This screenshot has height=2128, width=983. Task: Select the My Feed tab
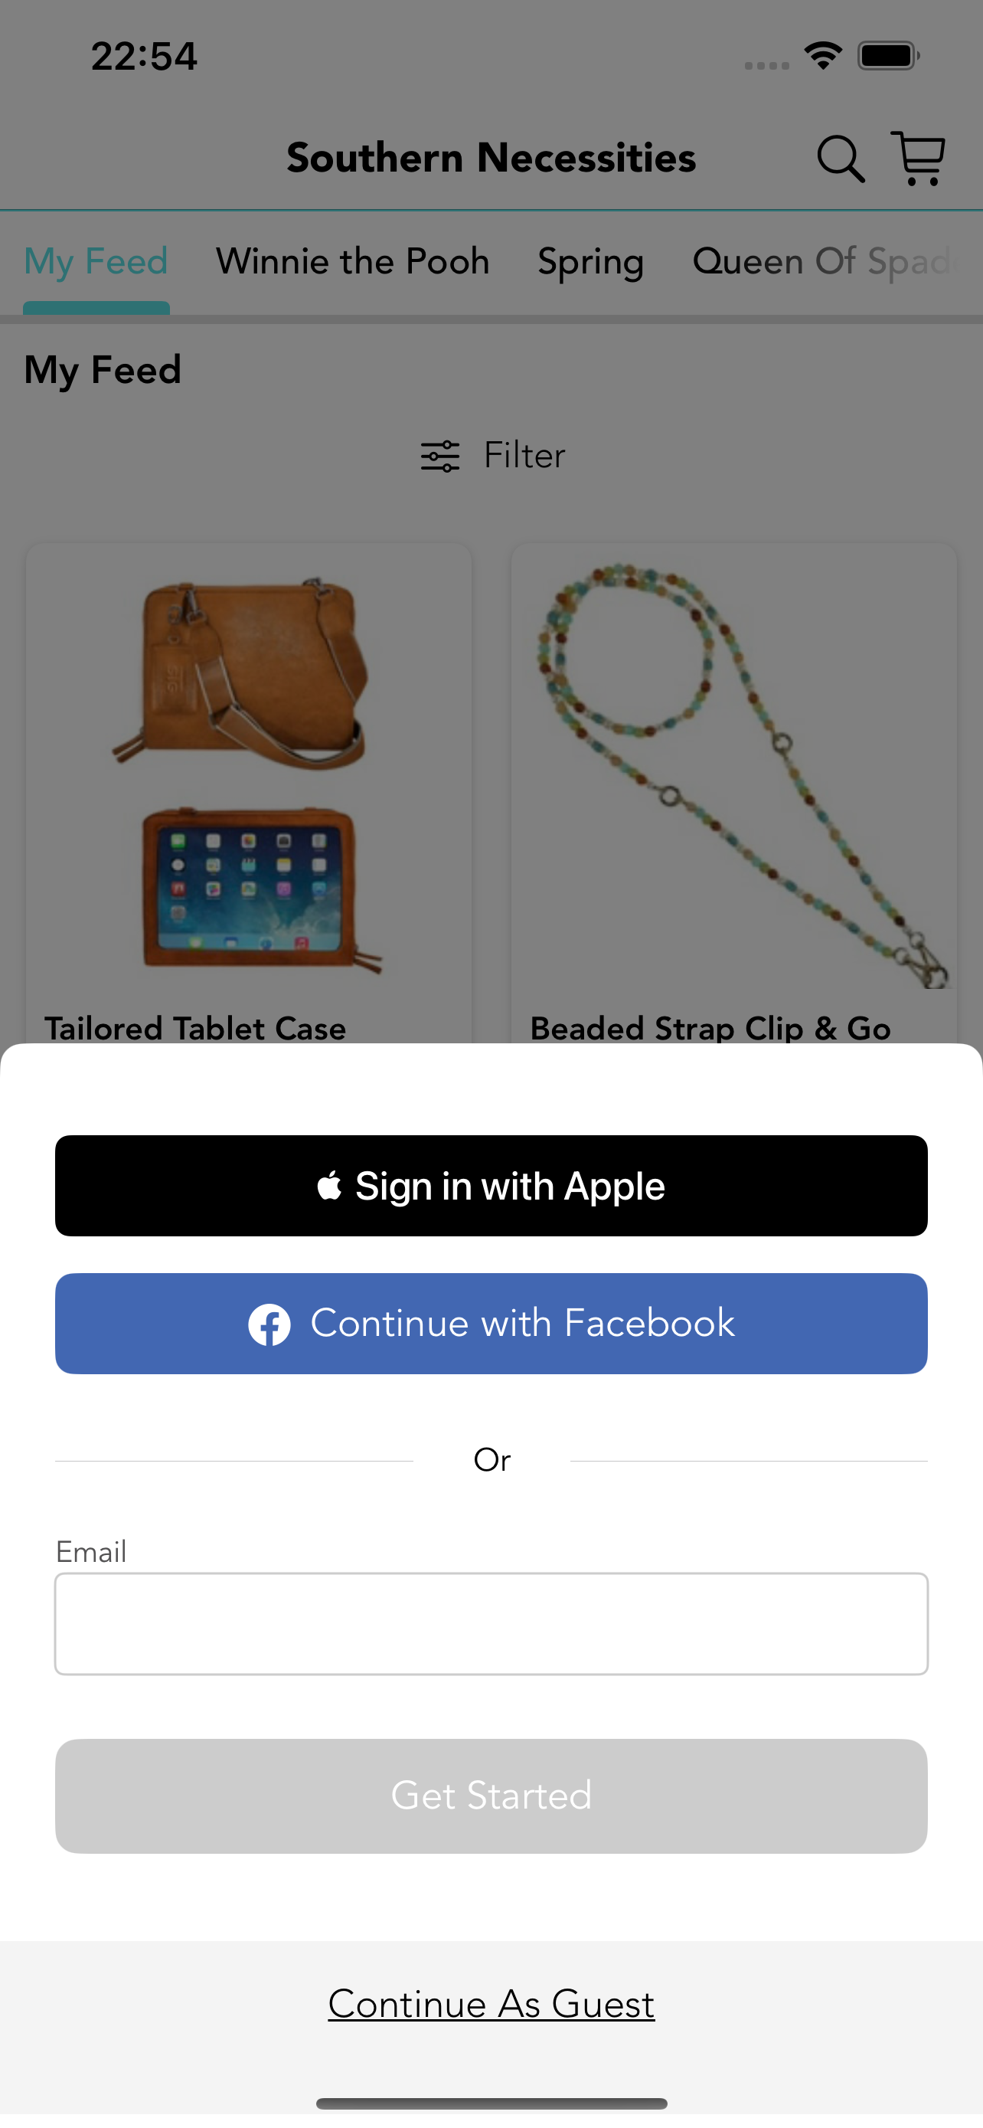coord(96,262)
